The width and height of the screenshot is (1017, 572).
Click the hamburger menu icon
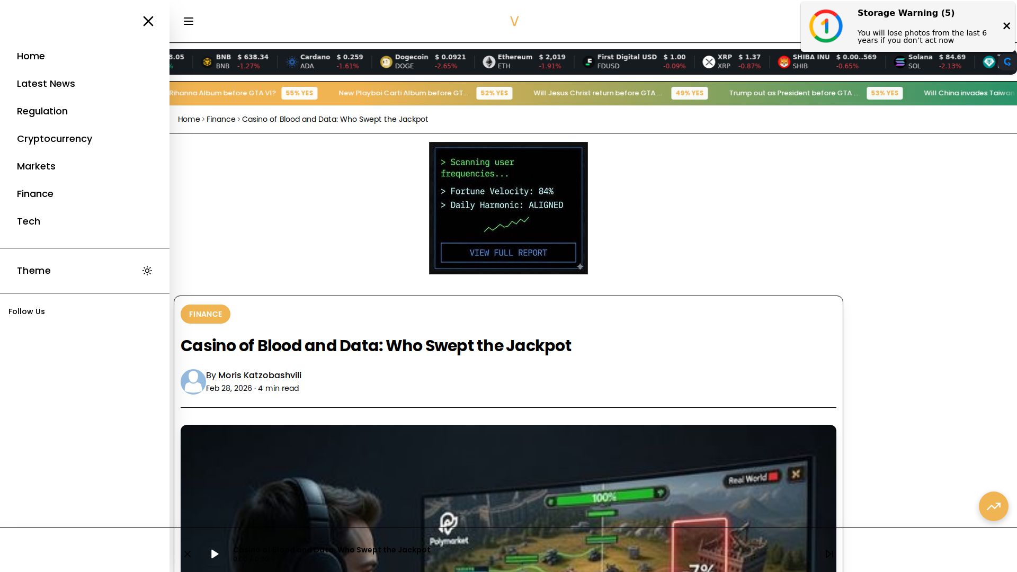[189, 21]
